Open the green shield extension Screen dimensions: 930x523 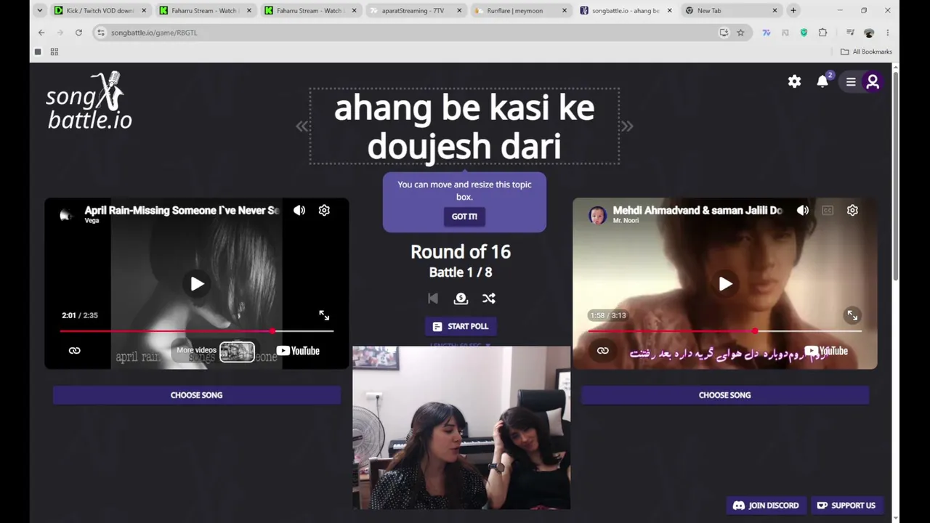pyautogui.click(x=804, y=33)
